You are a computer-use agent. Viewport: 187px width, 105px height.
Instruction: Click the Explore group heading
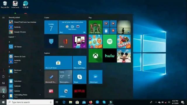(47, 53)
